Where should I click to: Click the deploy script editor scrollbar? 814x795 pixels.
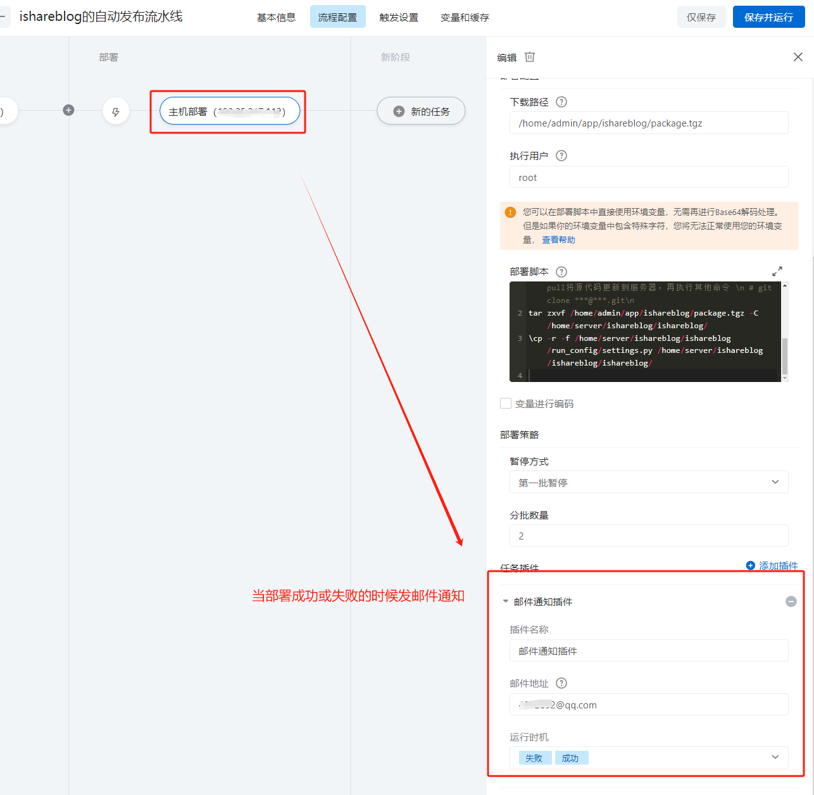[x=785, y=356]
